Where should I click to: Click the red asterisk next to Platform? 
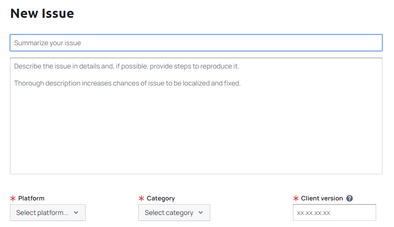click(13, 198)
